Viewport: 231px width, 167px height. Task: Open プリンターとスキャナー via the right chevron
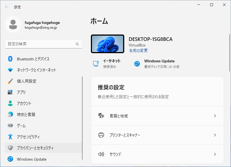tap(215, 135)
